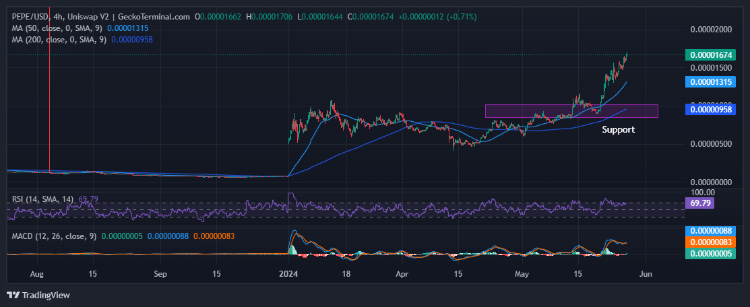This screenshot has width=750, height=307.
Task: Click the open value O0.00001662 in header
Action: coord(218,18)
